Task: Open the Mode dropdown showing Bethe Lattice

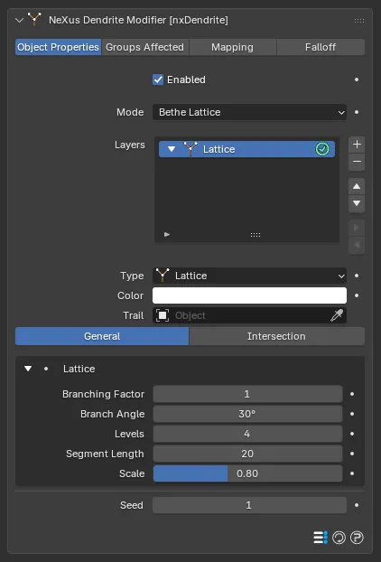Action: pos(249,112)
